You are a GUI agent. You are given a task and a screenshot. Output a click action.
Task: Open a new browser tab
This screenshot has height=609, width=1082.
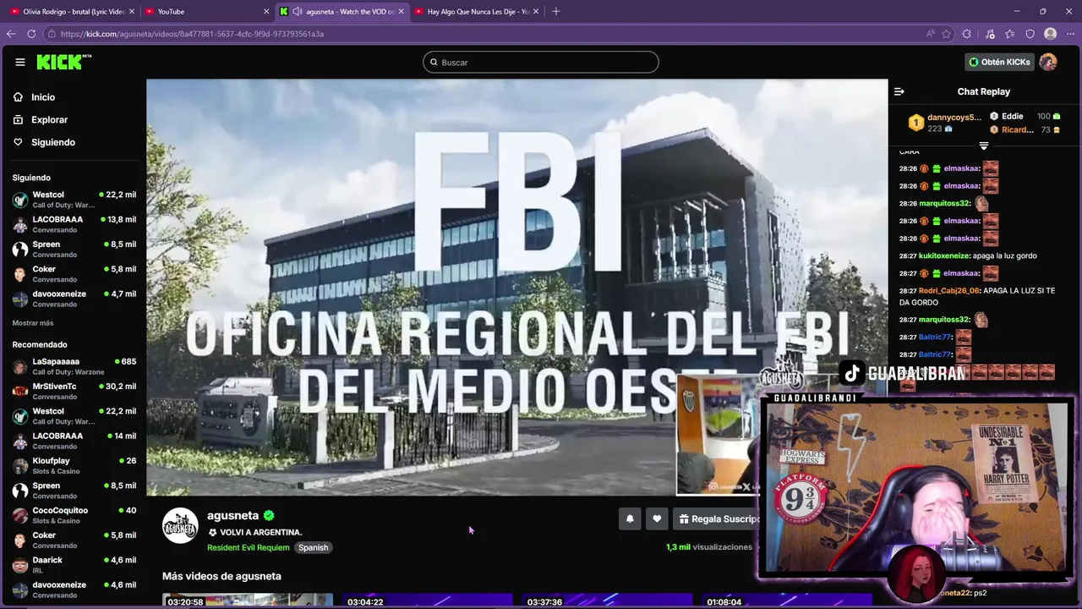point(555,11)
